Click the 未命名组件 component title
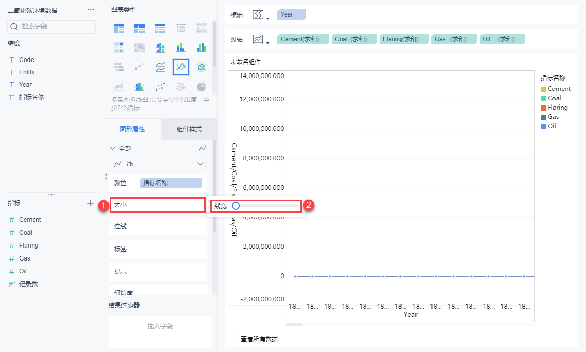 (245, 62)
